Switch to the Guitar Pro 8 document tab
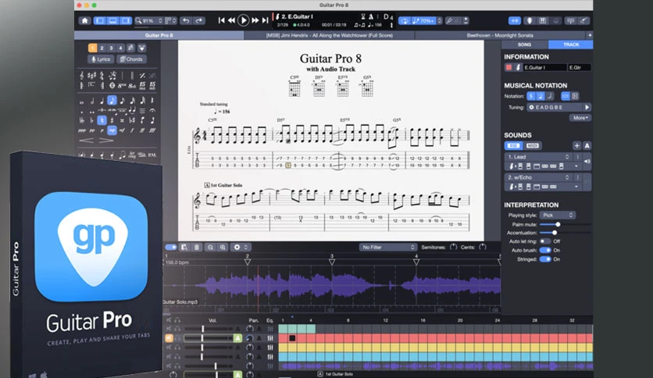653x378 pixels. [x=159, y=35]
